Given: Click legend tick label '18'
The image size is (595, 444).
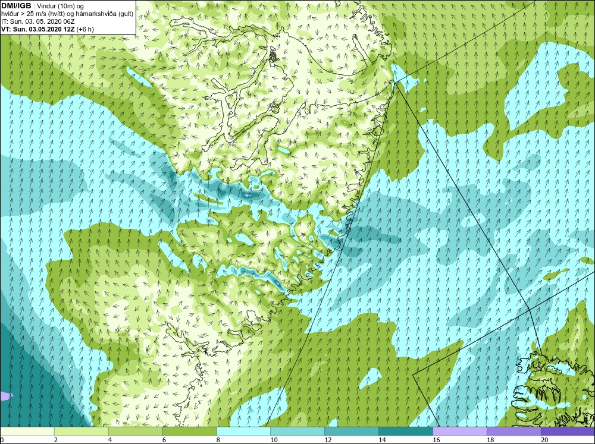Looking at the screenshot, I should click(490, 440).
